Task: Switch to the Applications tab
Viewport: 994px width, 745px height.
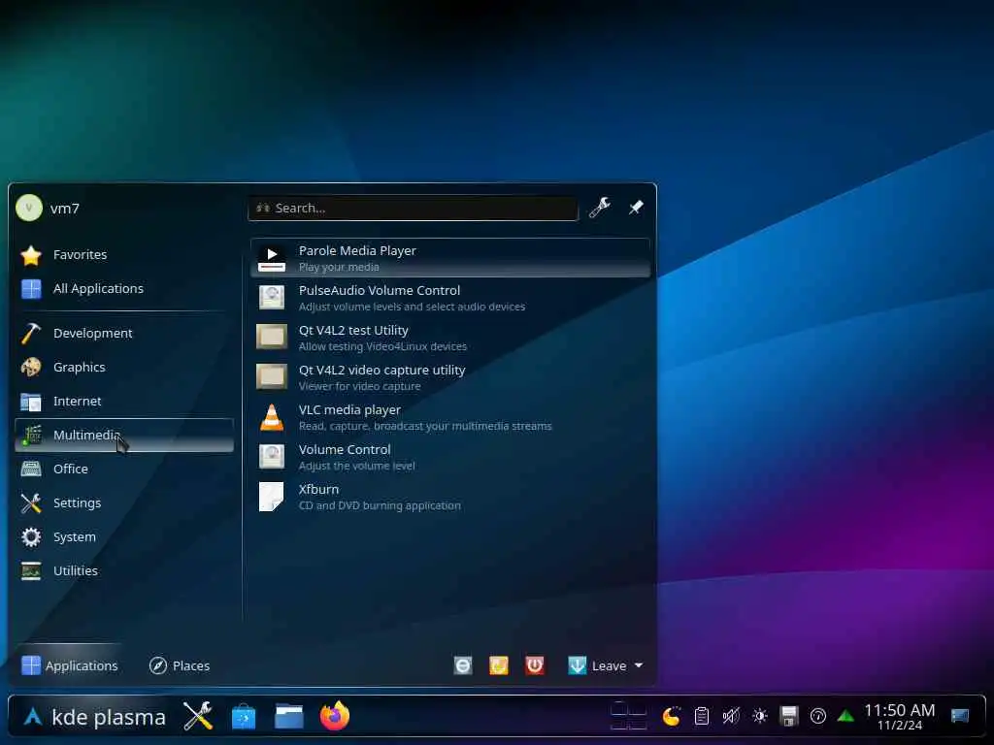Action: click(70, 665)
